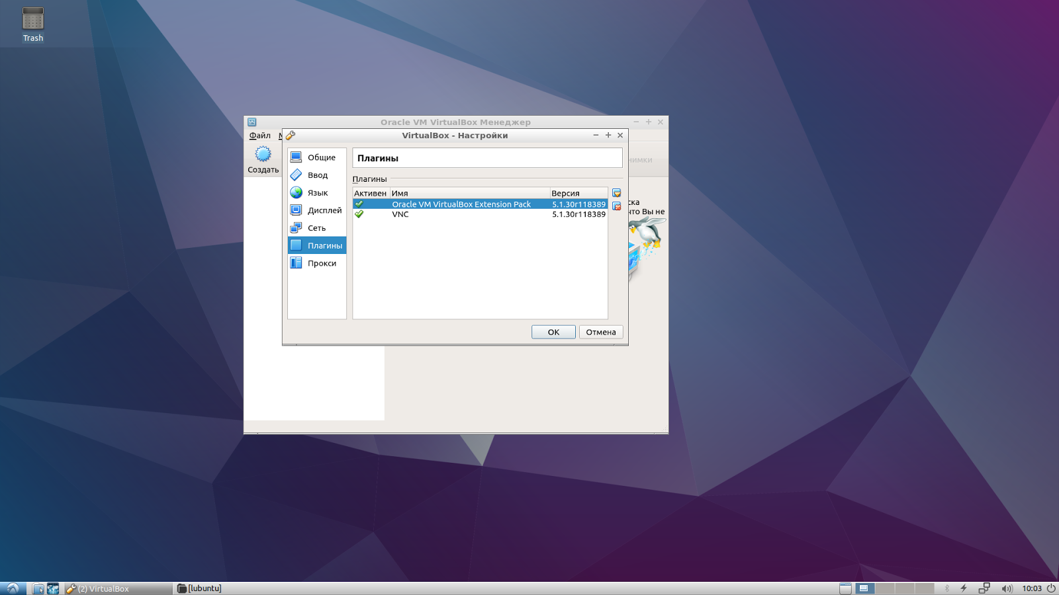Open the Ввод settings category
This screenshot has height=595, width=1059.
[317, 175]
